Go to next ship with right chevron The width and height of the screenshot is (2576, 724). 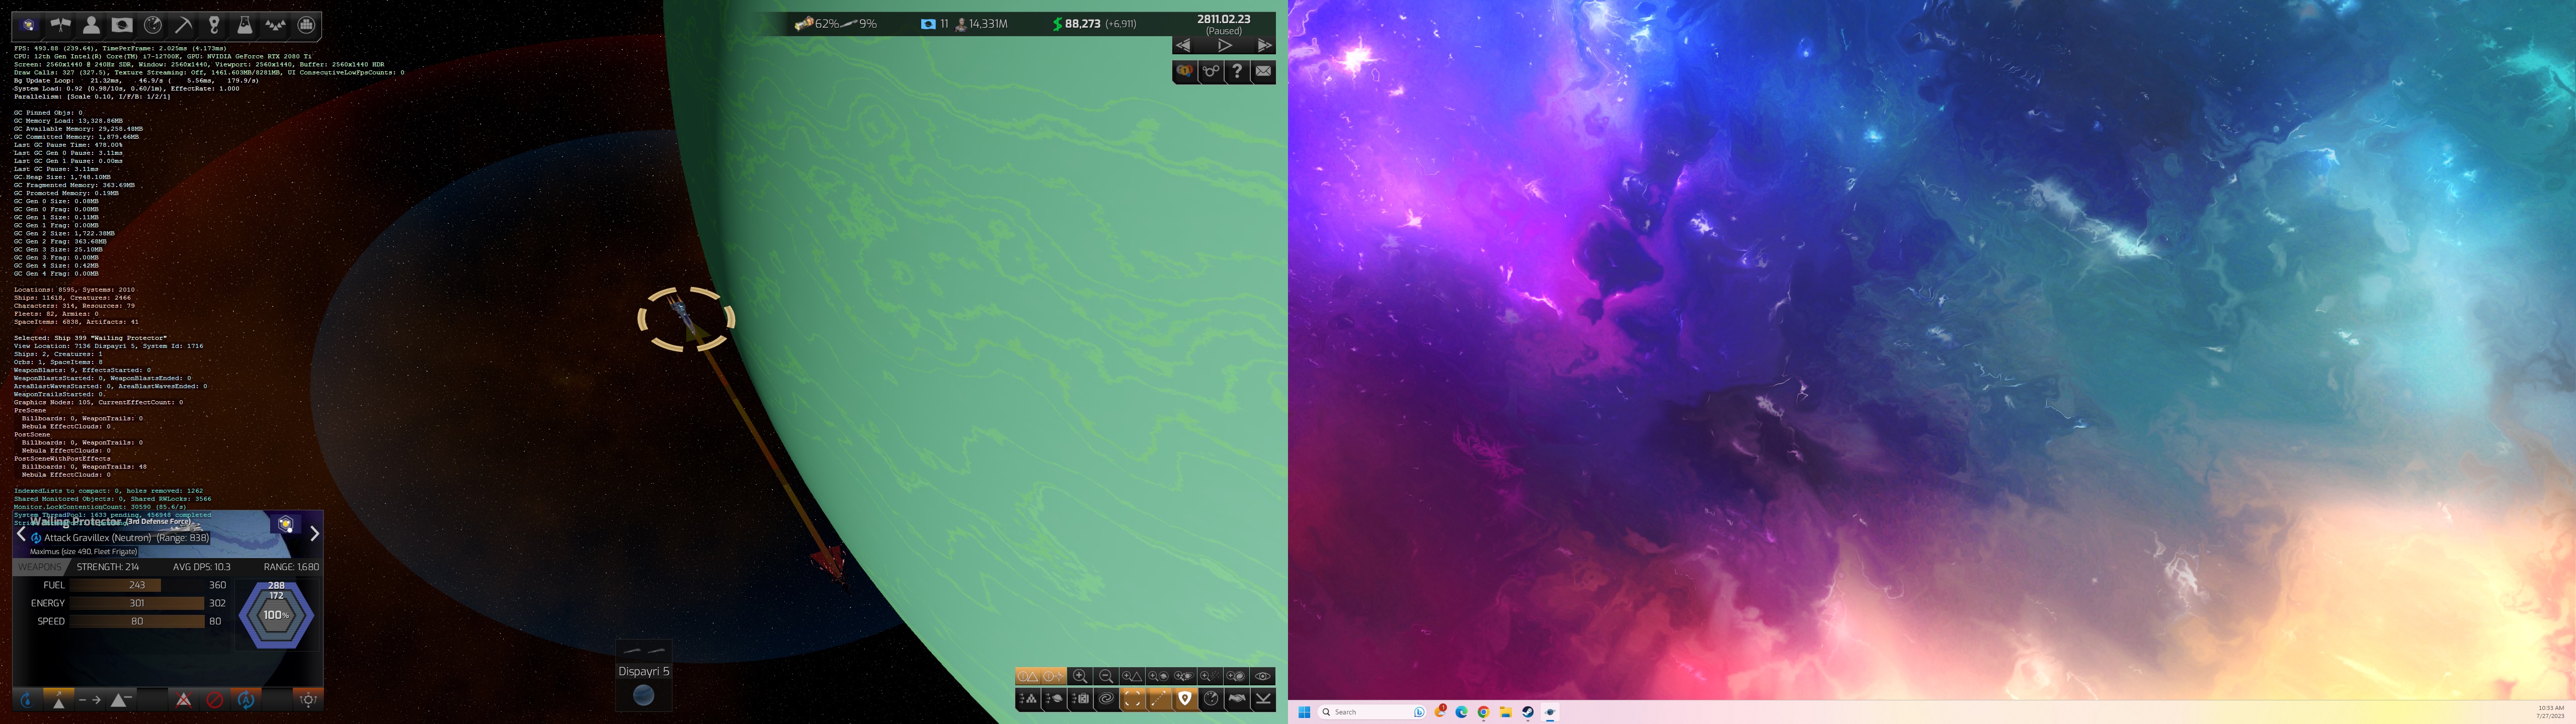[x=314, y=534]
